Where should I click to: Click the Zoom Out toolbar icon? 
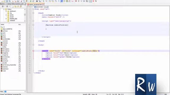(x=46, y=1)
